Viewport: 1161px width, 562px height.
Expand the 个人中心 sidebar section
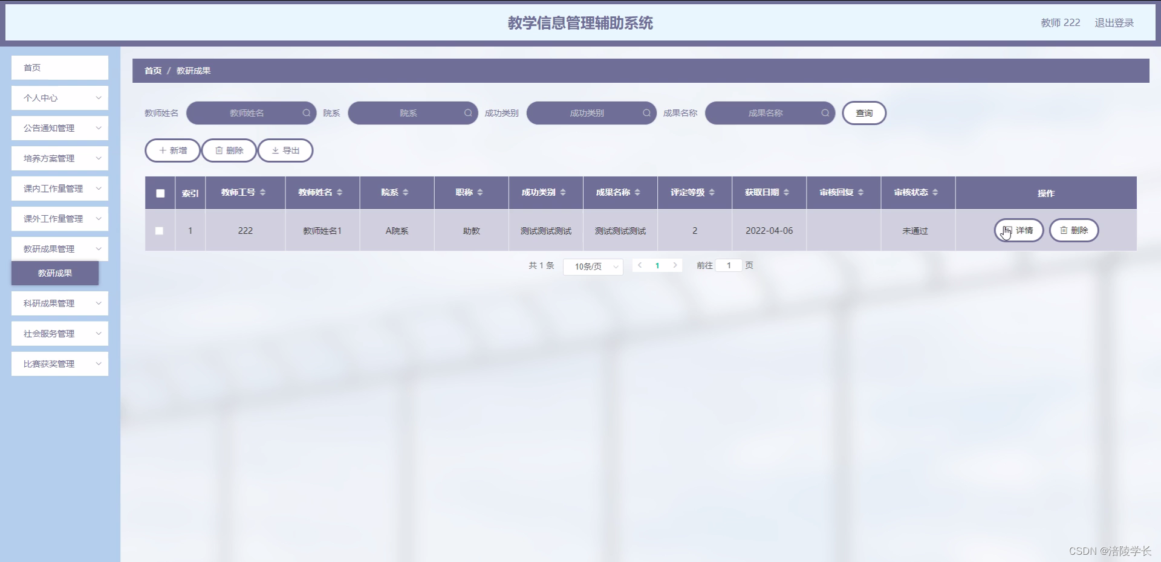coord(59,97)
